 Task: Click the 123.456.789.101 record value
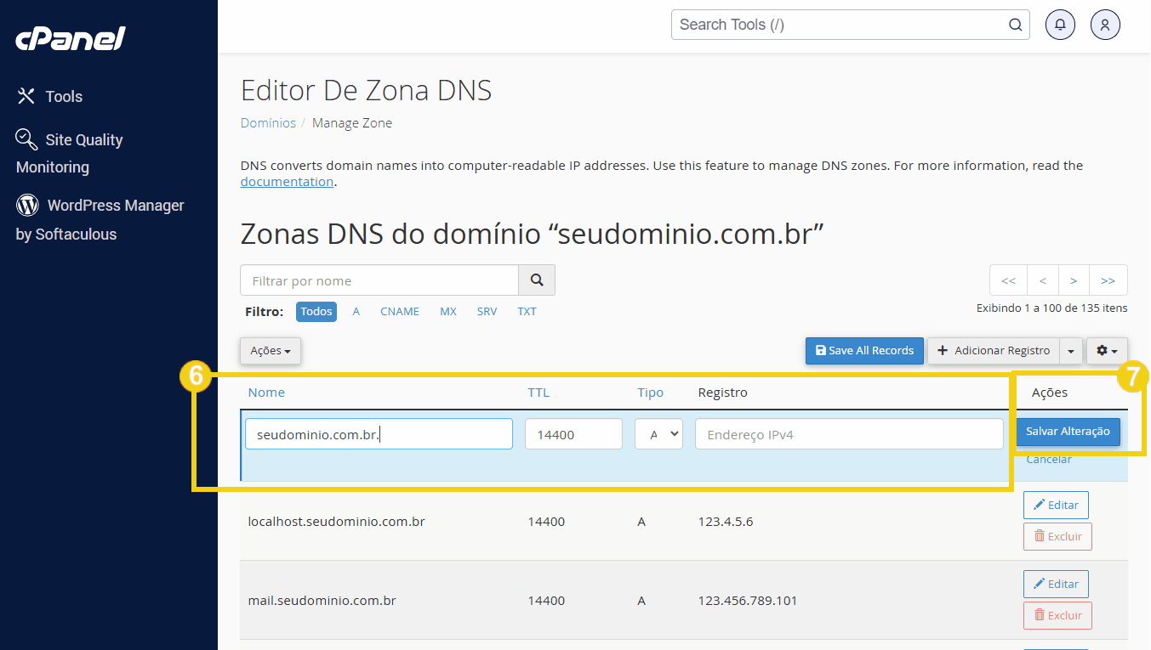pyautogui.click(x=748, y=601)
